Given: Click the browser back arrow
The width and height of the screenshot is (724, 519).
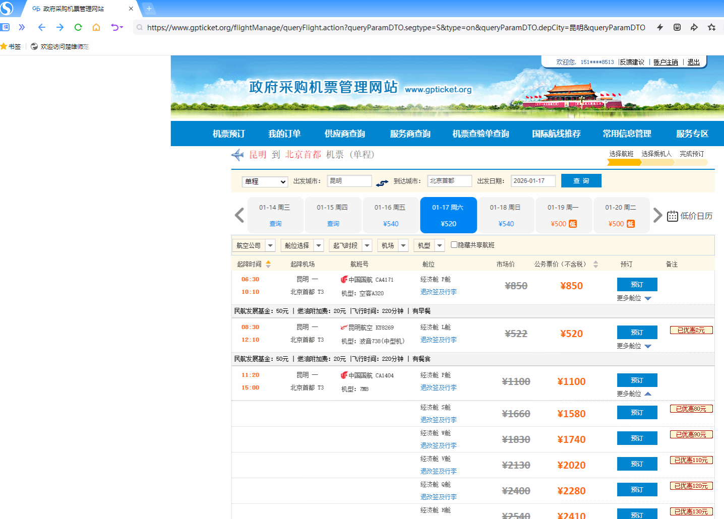Looking at the screenshot, I should [42, 27].
